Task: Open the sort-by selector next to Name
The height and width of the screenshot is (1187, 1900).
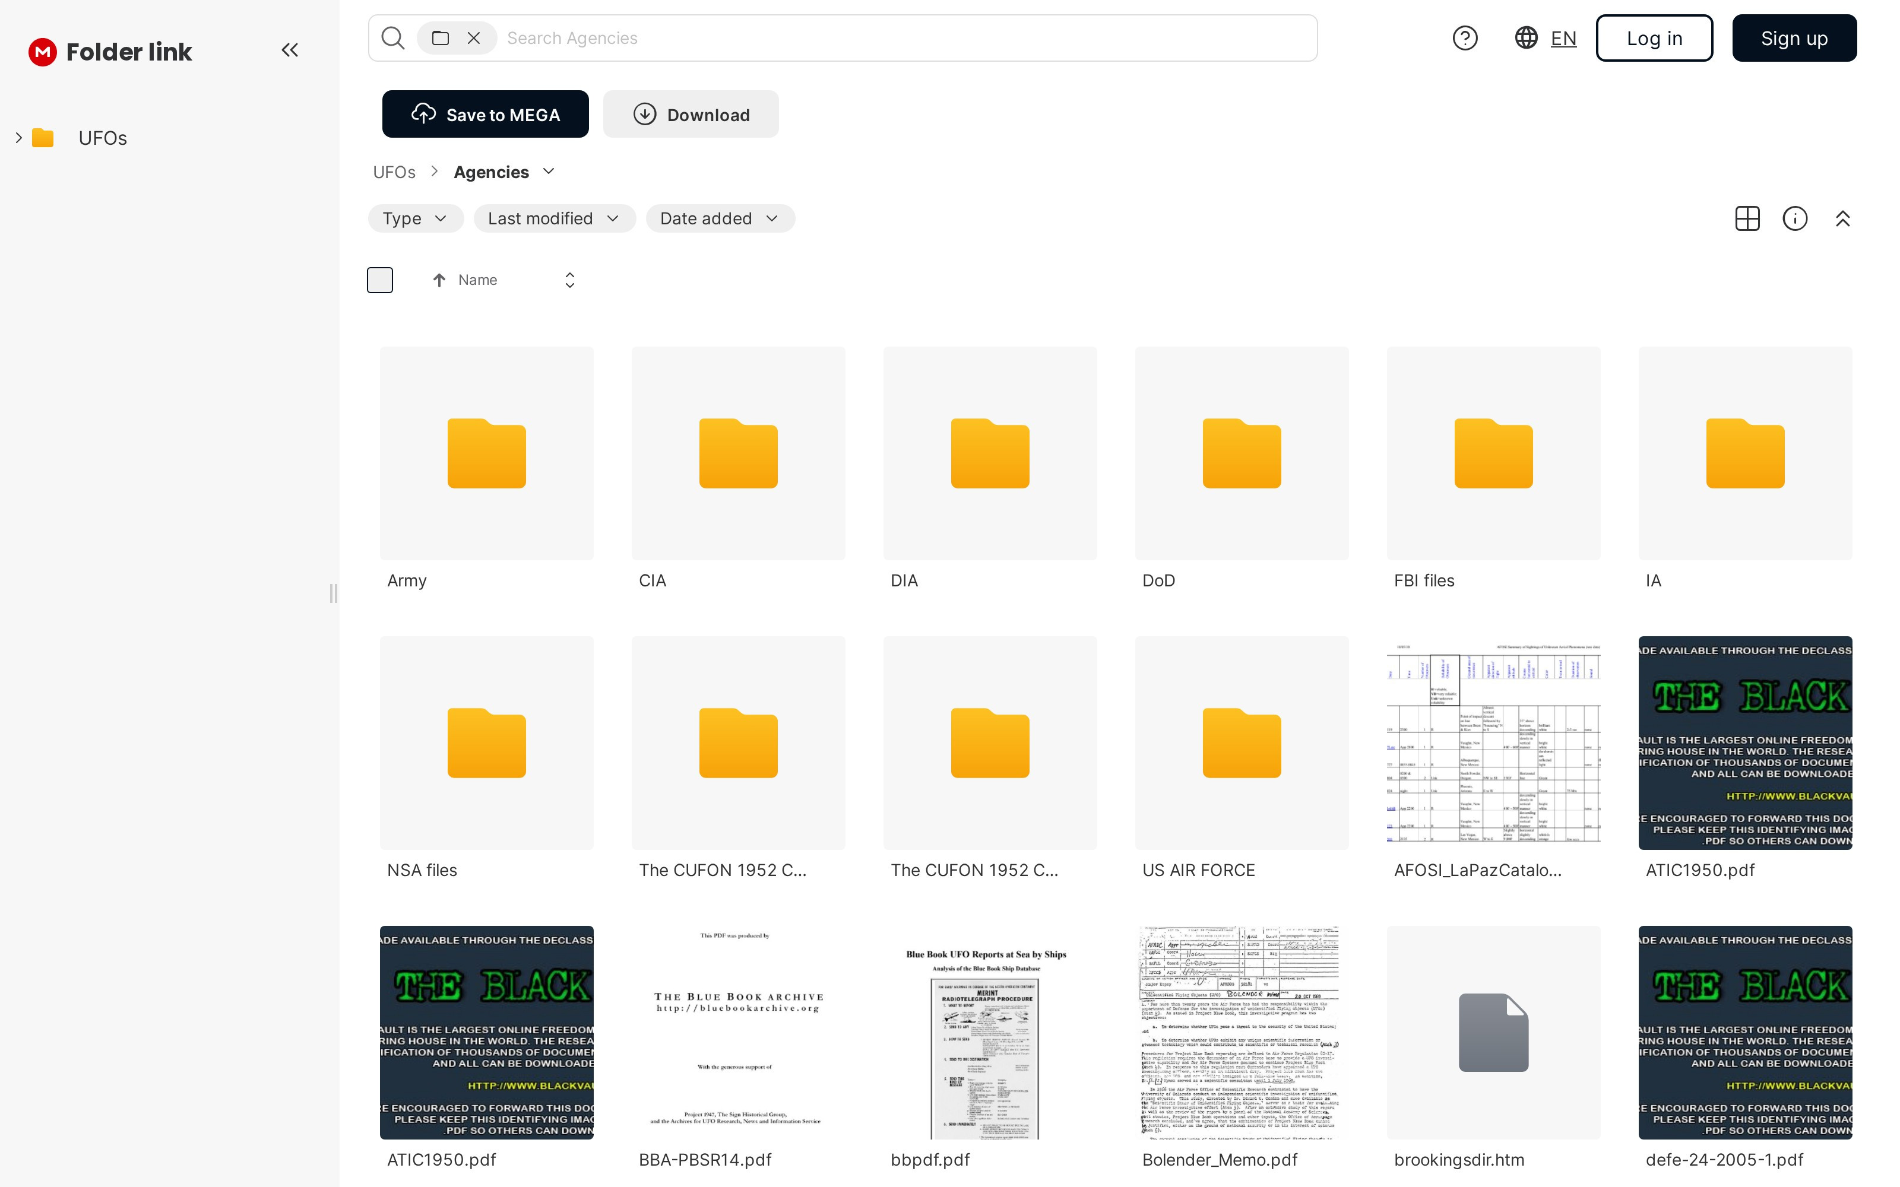Action: [570, 280]
